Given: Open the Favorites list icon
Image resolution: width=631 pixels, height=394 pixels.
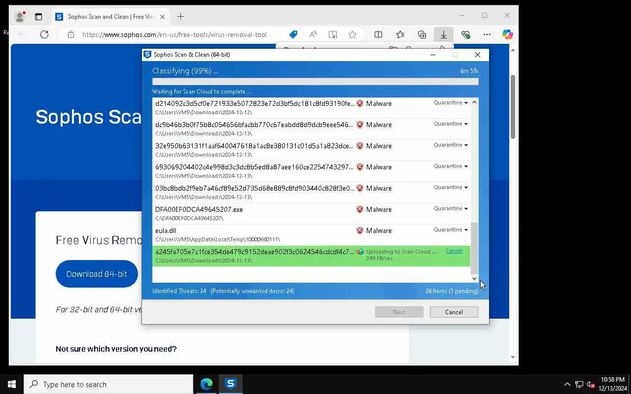Looking at the screenshot, I should 400,34.
